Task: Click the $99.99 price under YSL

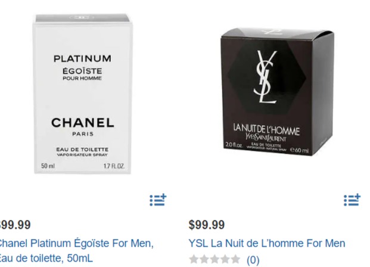Action: tap(207, 225)
